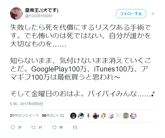Screen dimensions: 165x138
Task: Click the beige sign liker avatar
Action: click(126, 116)
